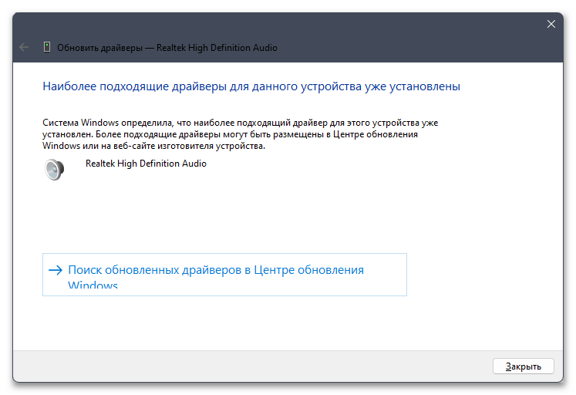The image size is (576, 395).
Task: Click the speaker icon for Realtek audio
Action: tap(55, 170)
